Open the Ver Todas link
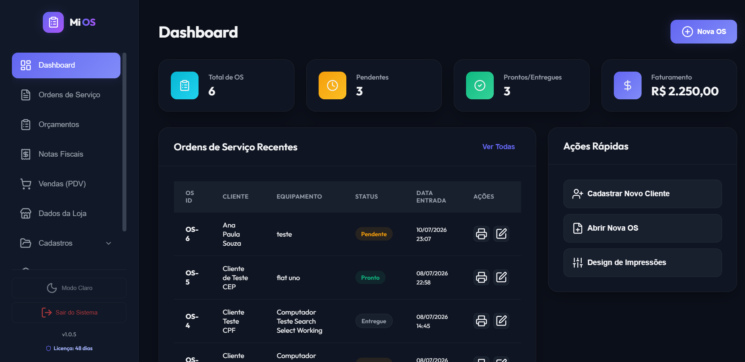This screenshot has width=745, height=362. click(x=499, y=147)
